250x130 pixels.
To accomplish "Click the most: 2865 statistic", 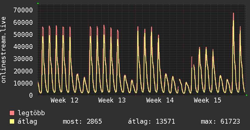I will click(82, 122).
